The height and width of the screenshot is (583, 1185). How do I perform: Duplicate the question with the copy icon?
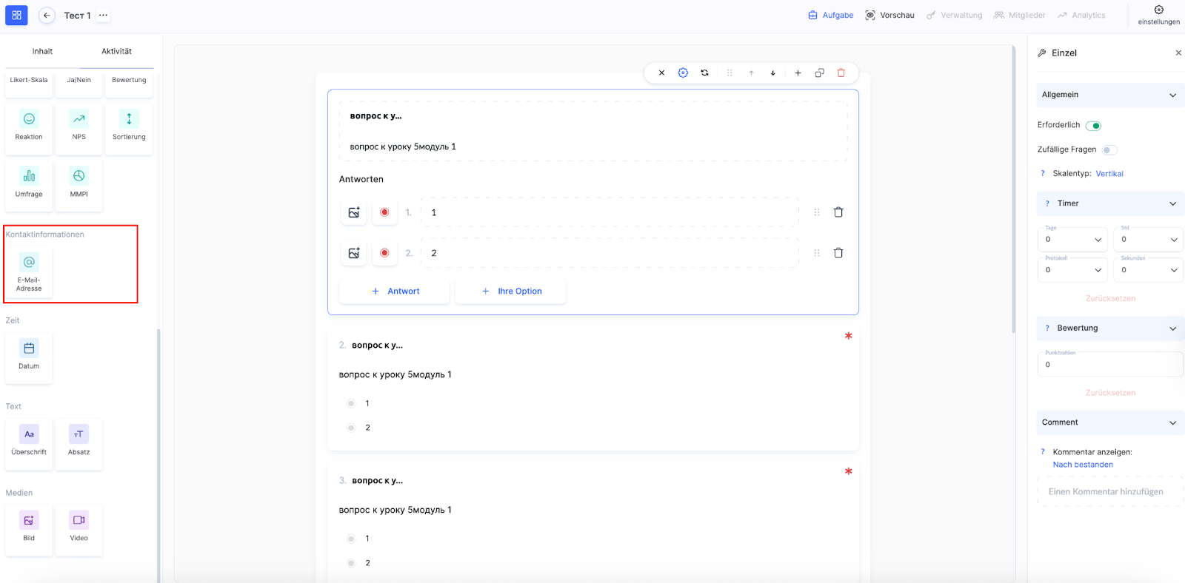819,73
